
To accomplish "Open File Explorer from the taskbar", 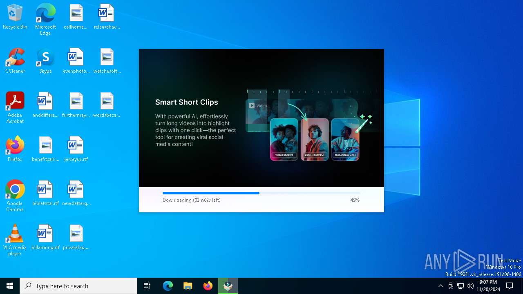I will [188, 286].
